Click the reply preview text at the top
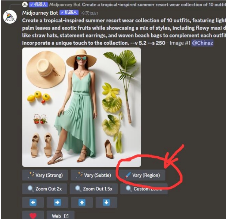The image size is (226, 219). 154,4
